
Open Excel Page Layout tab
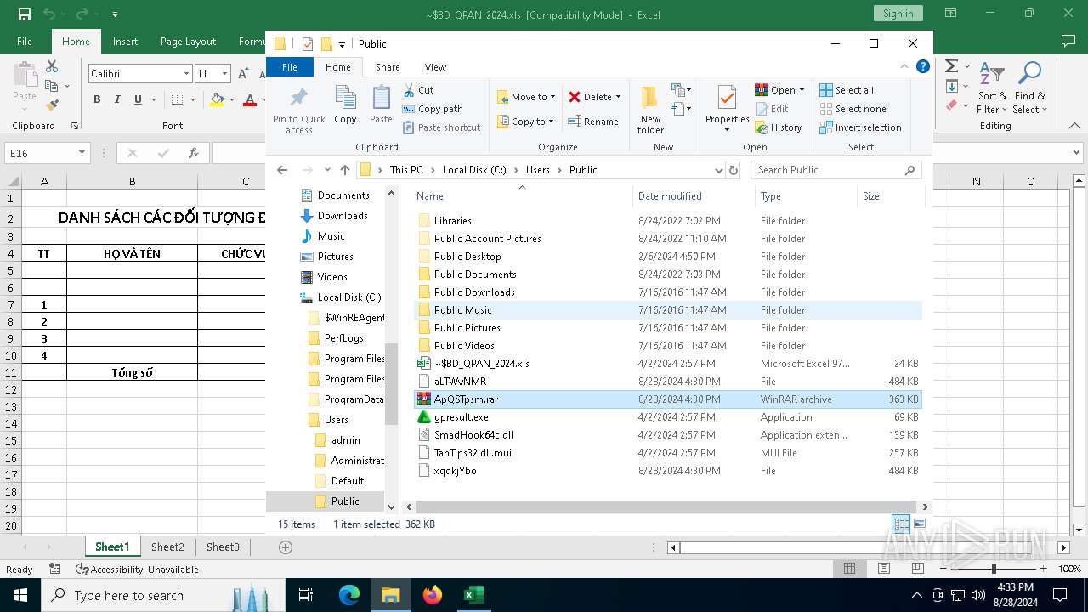tap(188, 41)
